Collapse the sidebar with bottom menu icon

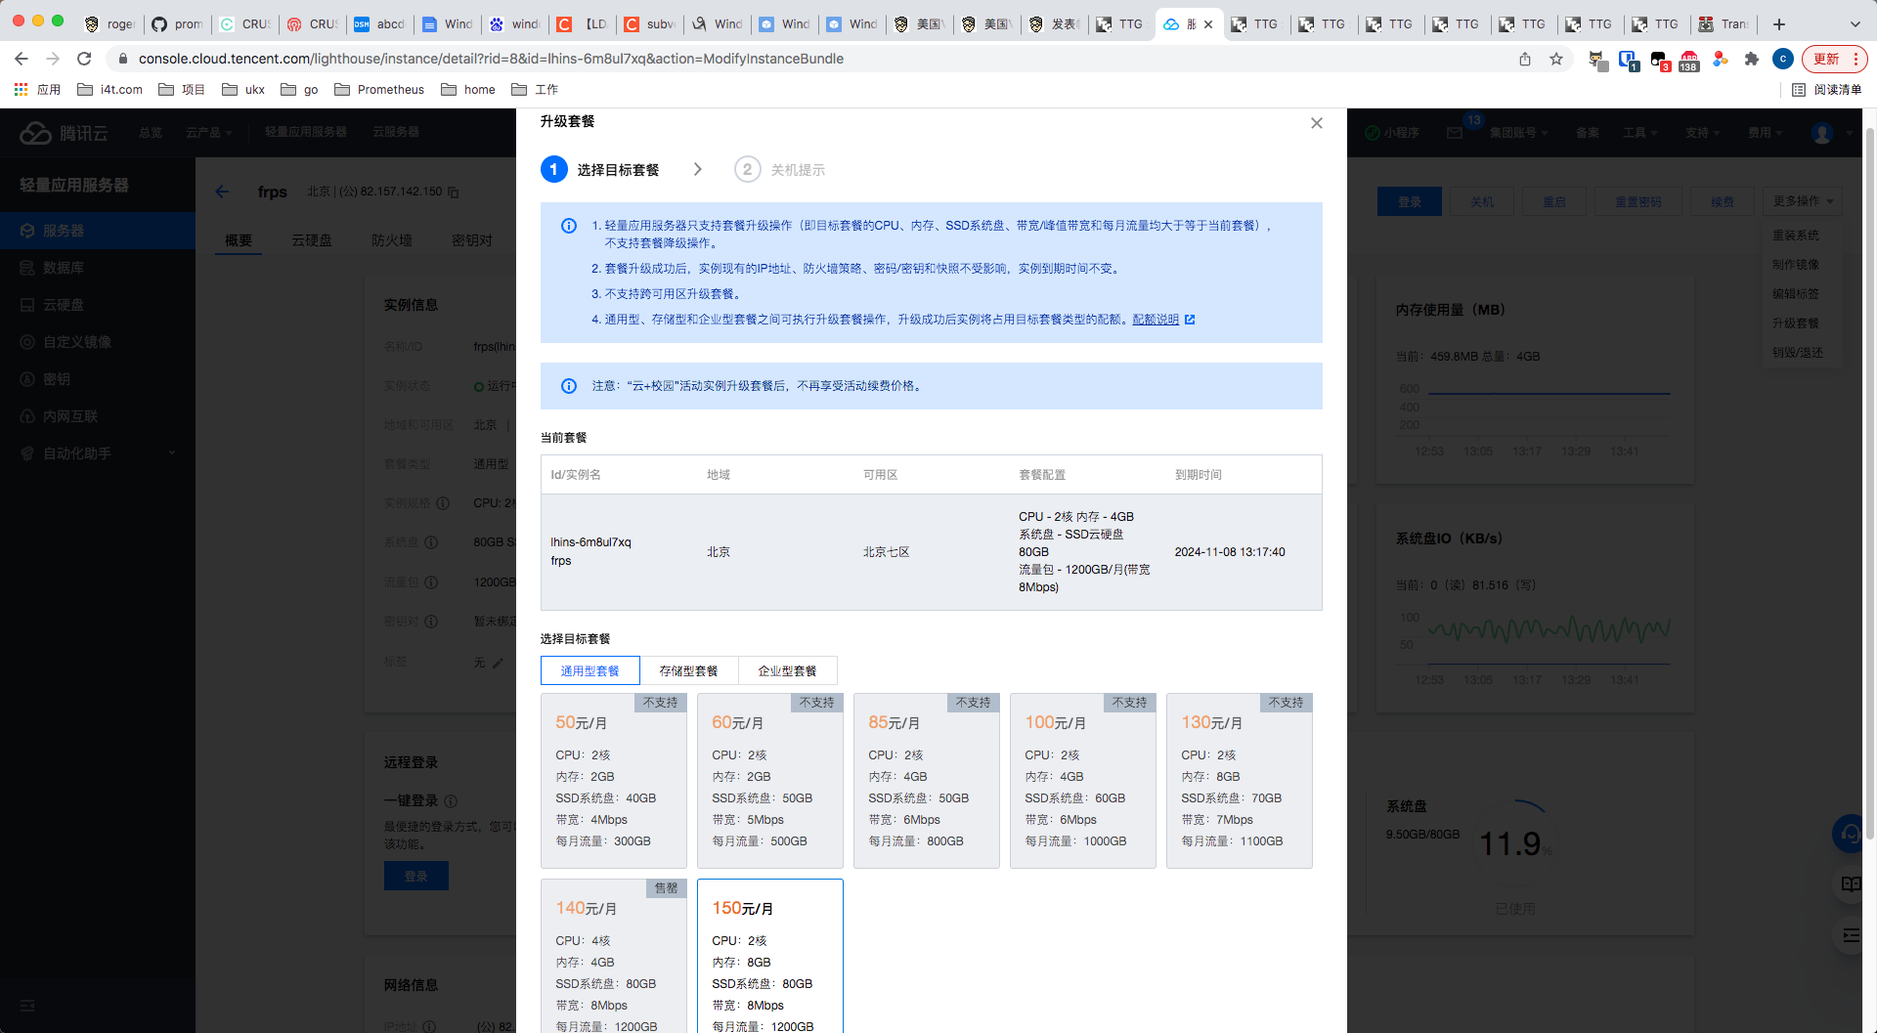pyautogui.click(x=27, y=1006)
